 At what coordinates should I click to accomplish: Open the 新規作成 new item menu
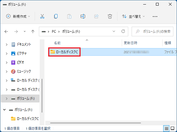click(18, 16)
